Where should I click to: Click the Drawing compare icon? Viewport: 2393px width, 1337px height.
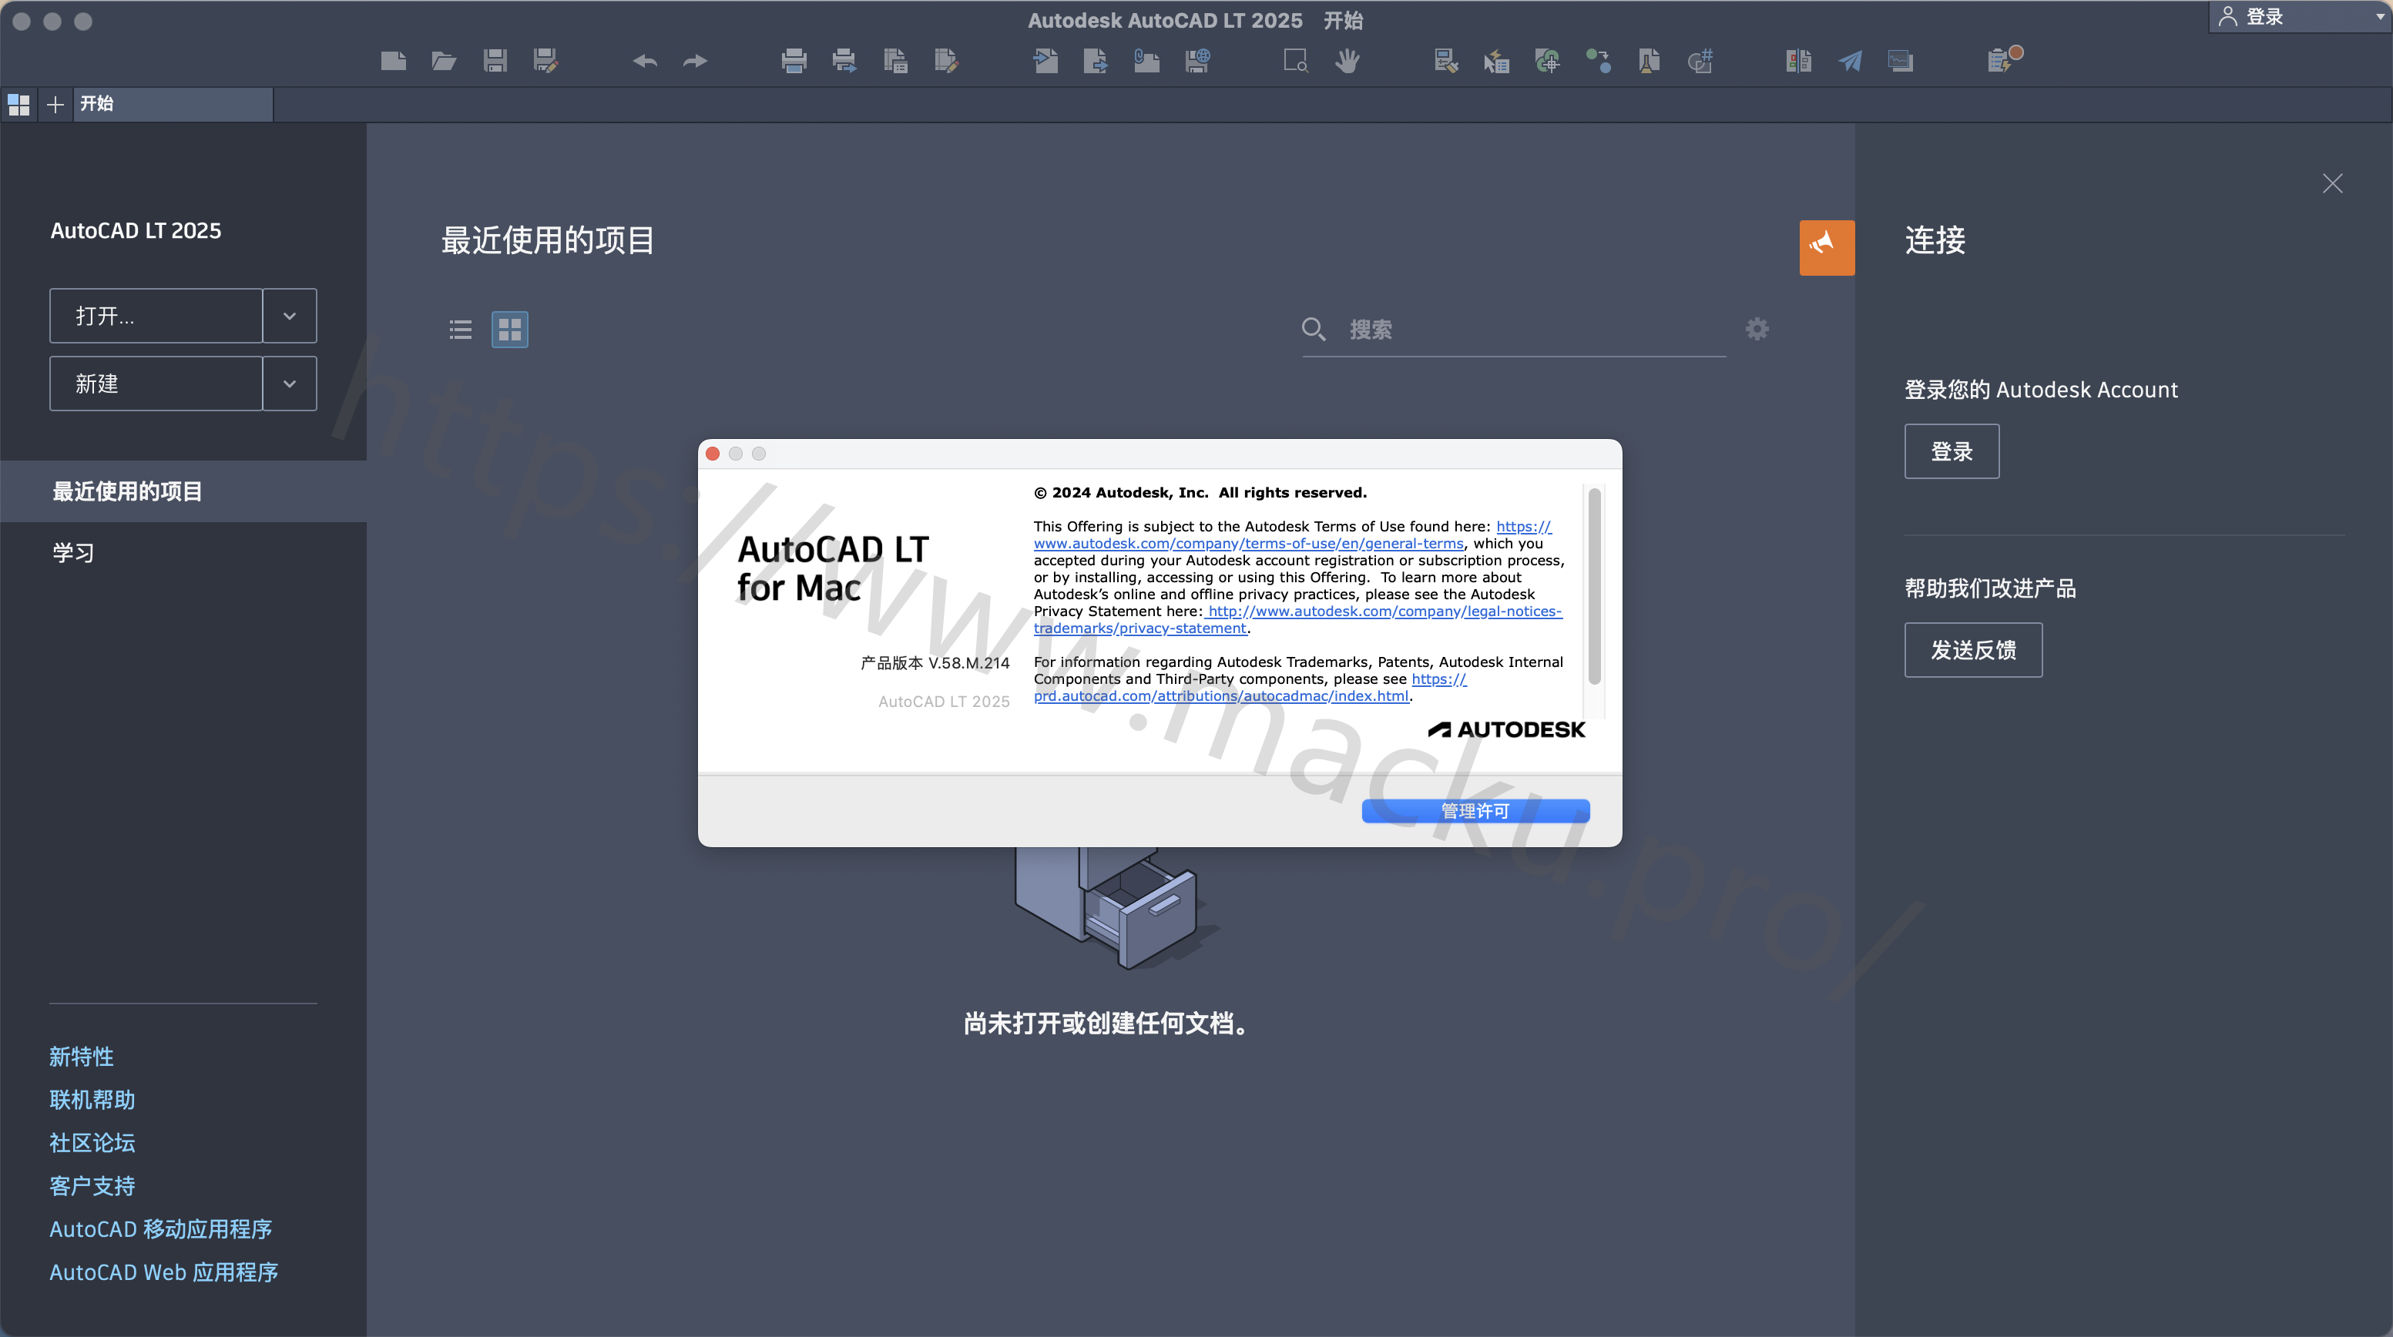pos(1798,62)
